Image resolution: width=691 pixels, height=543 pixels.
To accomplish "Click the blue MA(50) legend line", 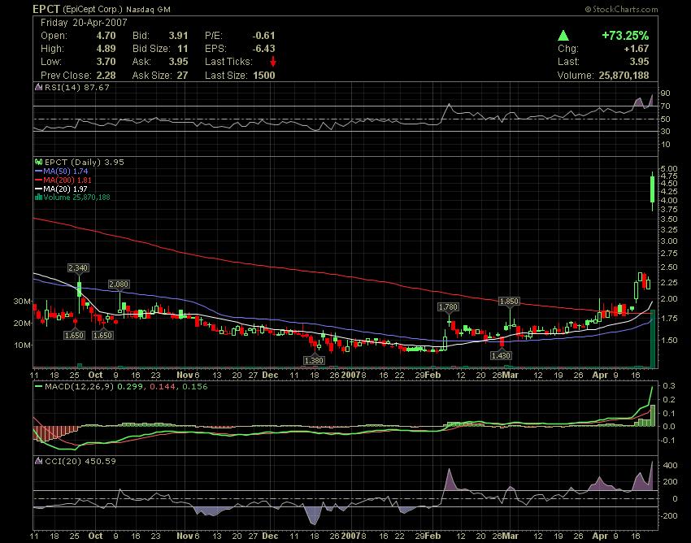I will pos(39,171).
